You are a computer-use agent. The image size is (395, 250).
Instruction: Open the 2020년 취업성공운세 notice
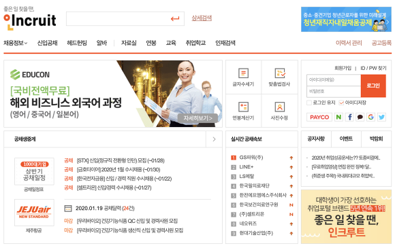point(346,158)
